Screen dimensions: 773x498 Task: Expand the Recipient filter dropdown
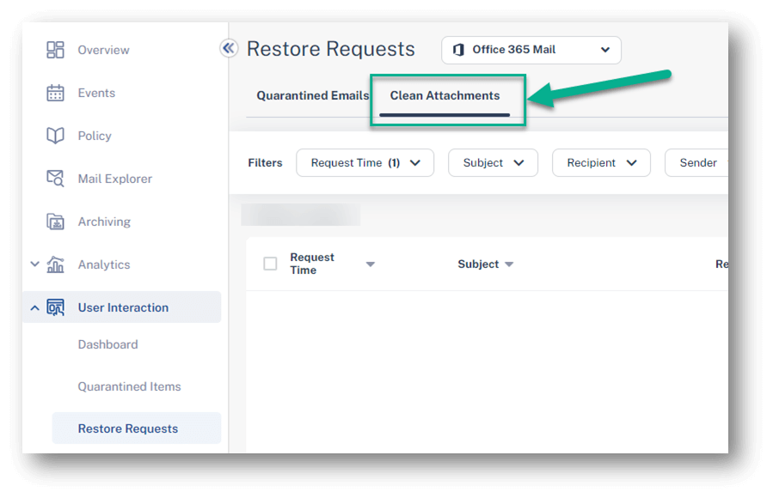click(601, 163)
